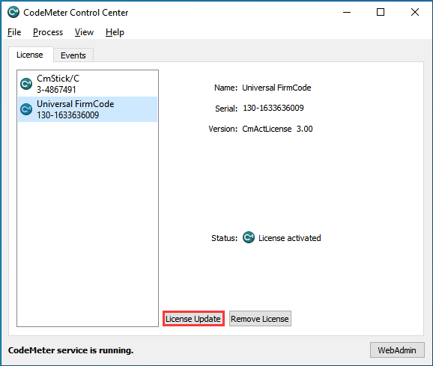This screenshot has width=433, height=366.
Task: Minimize the CodeMeter Control Center window
Action: [347, 12]
